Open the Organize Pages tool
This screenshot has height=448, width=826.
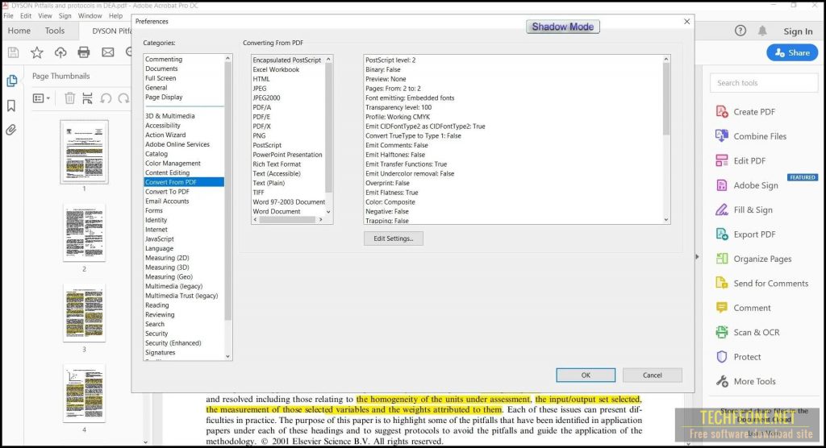click(x=754, y=259)
